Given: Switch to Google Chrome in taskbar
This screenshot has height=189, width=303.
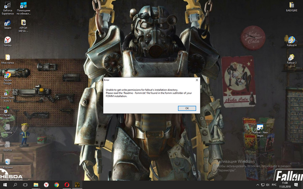Looking at the screenshot, I should [57, 185].
